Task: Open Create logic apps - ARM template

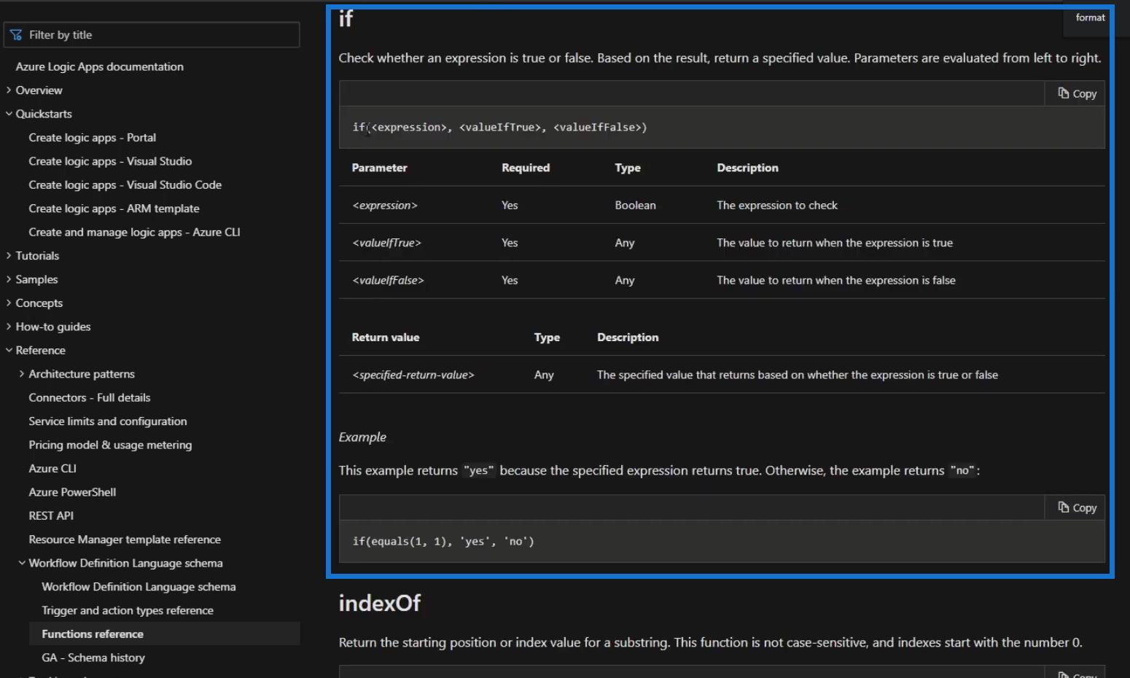Action: click(114, 209)
